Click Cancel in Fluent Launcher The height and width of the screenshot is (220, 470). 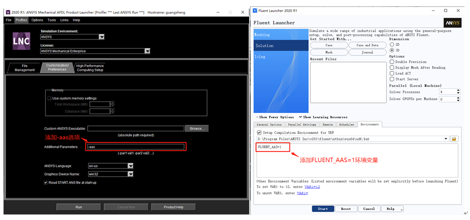[x=369, y=209]
